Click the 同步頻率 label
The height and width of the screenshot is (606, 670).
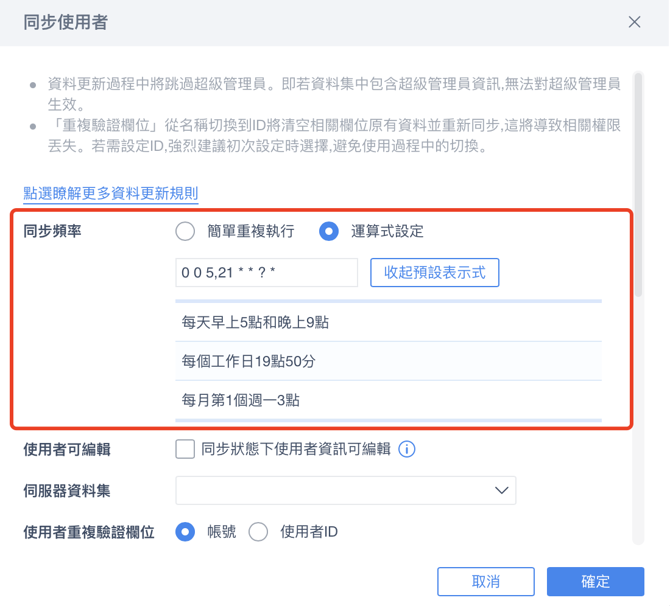click(x=52, y=231)
